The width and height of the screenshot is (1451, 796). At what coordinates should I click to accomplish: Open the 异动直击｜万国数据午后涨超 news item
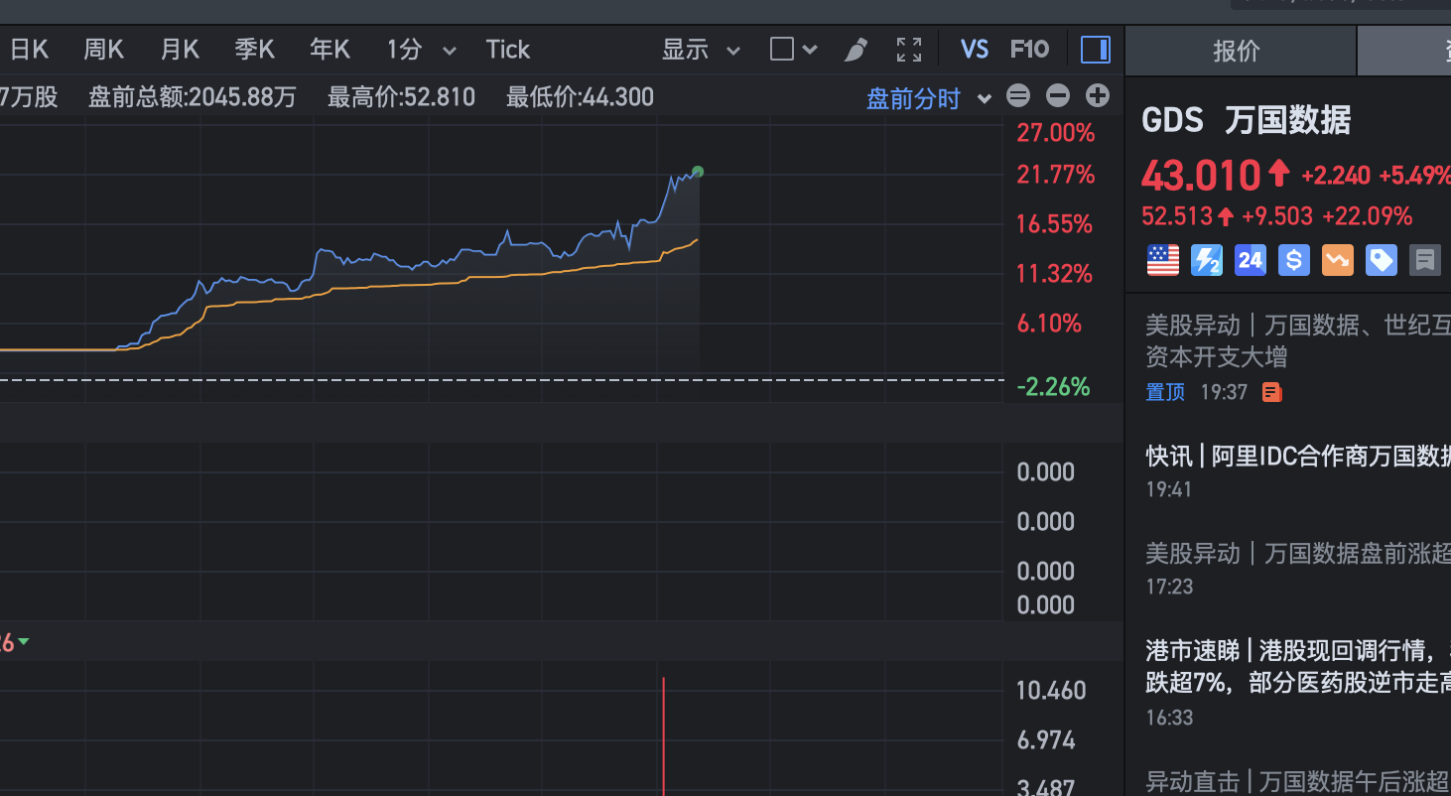[x=1298, y=781]
